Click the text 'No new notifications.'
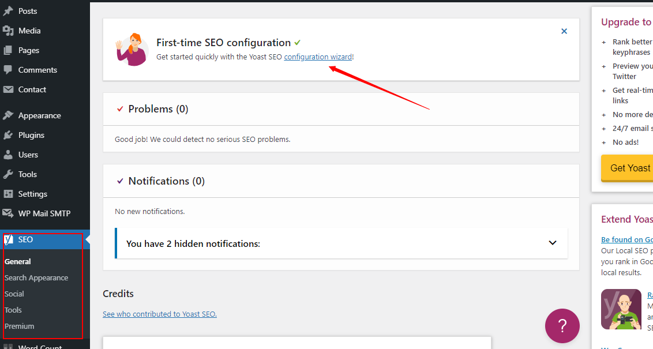The image size is (653, 349). [x=149, y=212]
